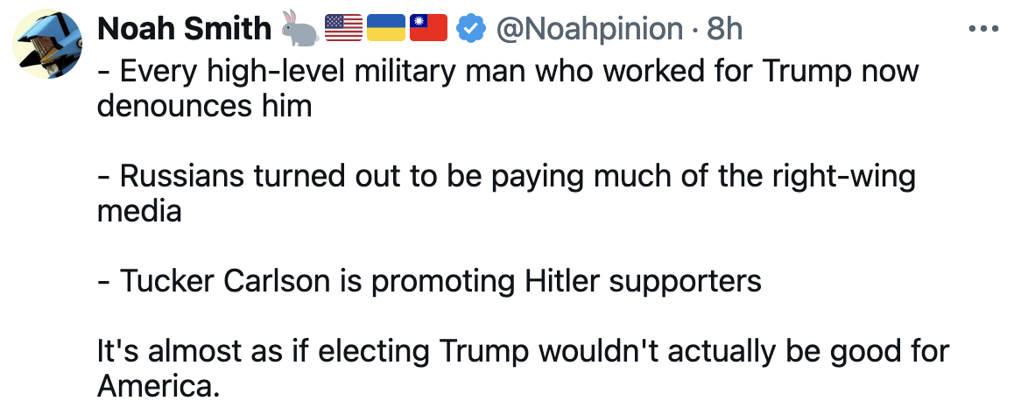Open the @Noahpinion handle link

[588, 30]
